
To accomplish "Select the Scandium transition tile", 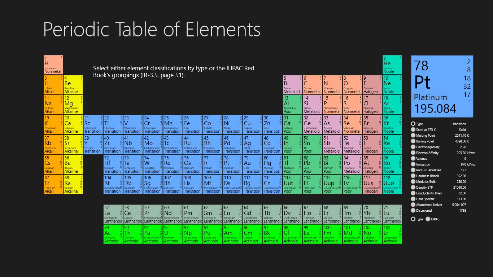I will [x=93, y=124].
